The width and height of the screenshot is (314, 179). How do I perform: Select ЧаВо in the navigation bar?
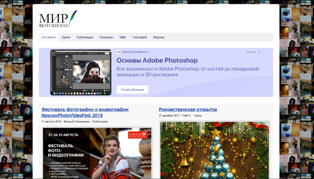(123, 37)
